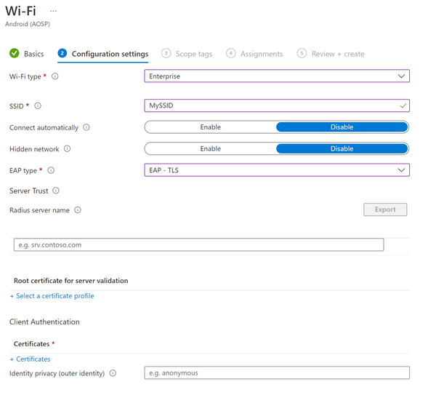Click the Identity privacy input field
This screenshot has height=403, width=436.
277,373
